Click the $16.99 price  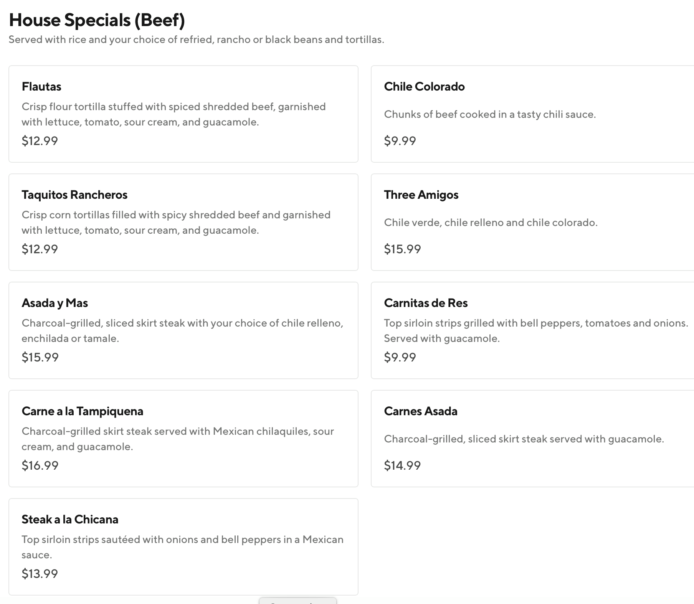pos(40,465)
